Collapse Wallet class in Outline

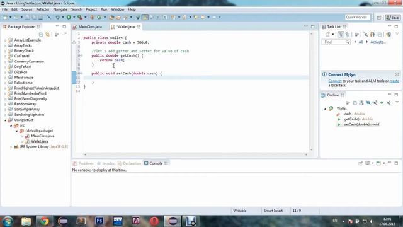[326, 108]
